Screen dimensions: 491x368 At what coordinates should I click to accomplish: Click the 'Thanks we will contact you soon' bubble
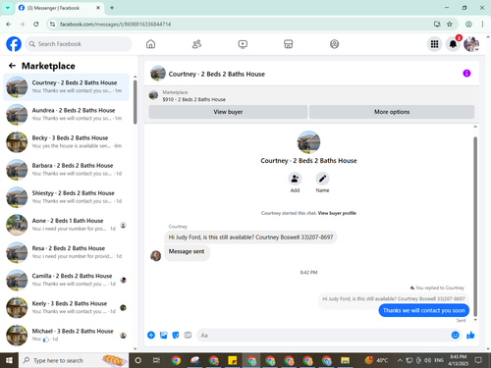click(424, 310)
